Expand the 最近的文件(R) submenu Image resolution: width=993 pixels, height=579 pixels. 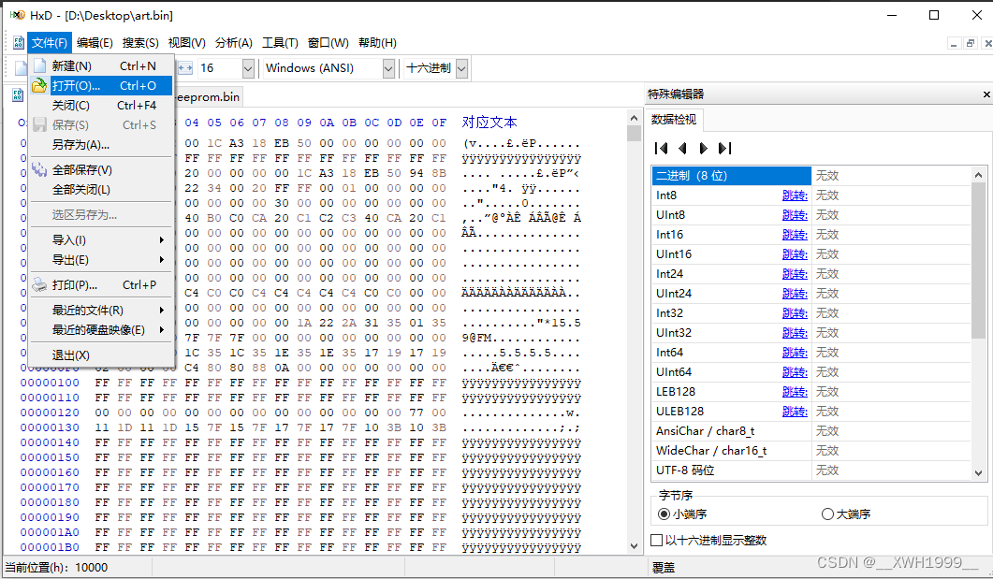point(101,310)
